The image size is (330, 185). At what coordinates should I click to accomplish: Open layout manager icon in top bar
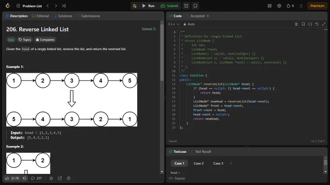point(270,6)
